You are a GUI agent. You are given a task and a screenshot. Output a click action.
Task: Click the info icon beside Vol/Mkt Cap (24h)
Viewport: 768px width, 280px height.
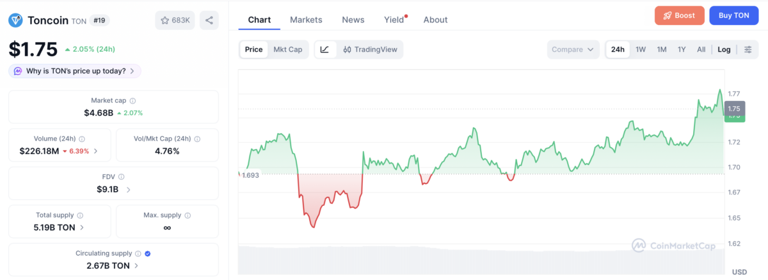197,139
